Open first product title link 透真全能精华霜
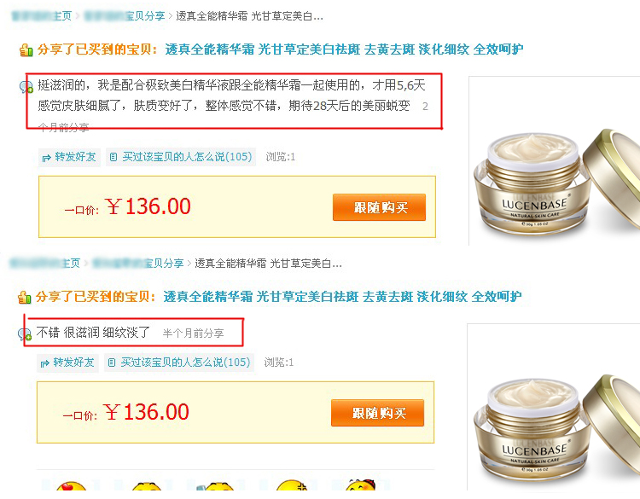The width and height of the screenshot is (640, 499). (x=344, y=49)
